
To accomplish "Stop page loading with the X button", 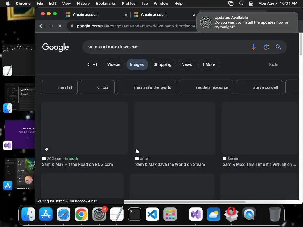I will tap(60, 26).
